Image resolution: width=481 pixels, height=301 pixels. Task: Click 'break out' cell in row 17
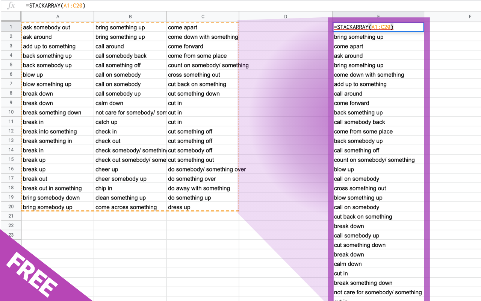57,179
